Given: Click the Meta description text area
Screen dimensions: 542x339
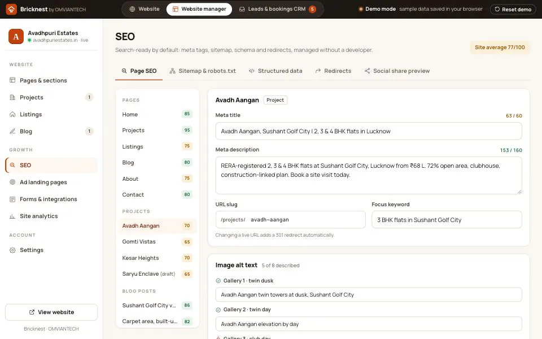Looking at the screenshot, I should [369, 175].
